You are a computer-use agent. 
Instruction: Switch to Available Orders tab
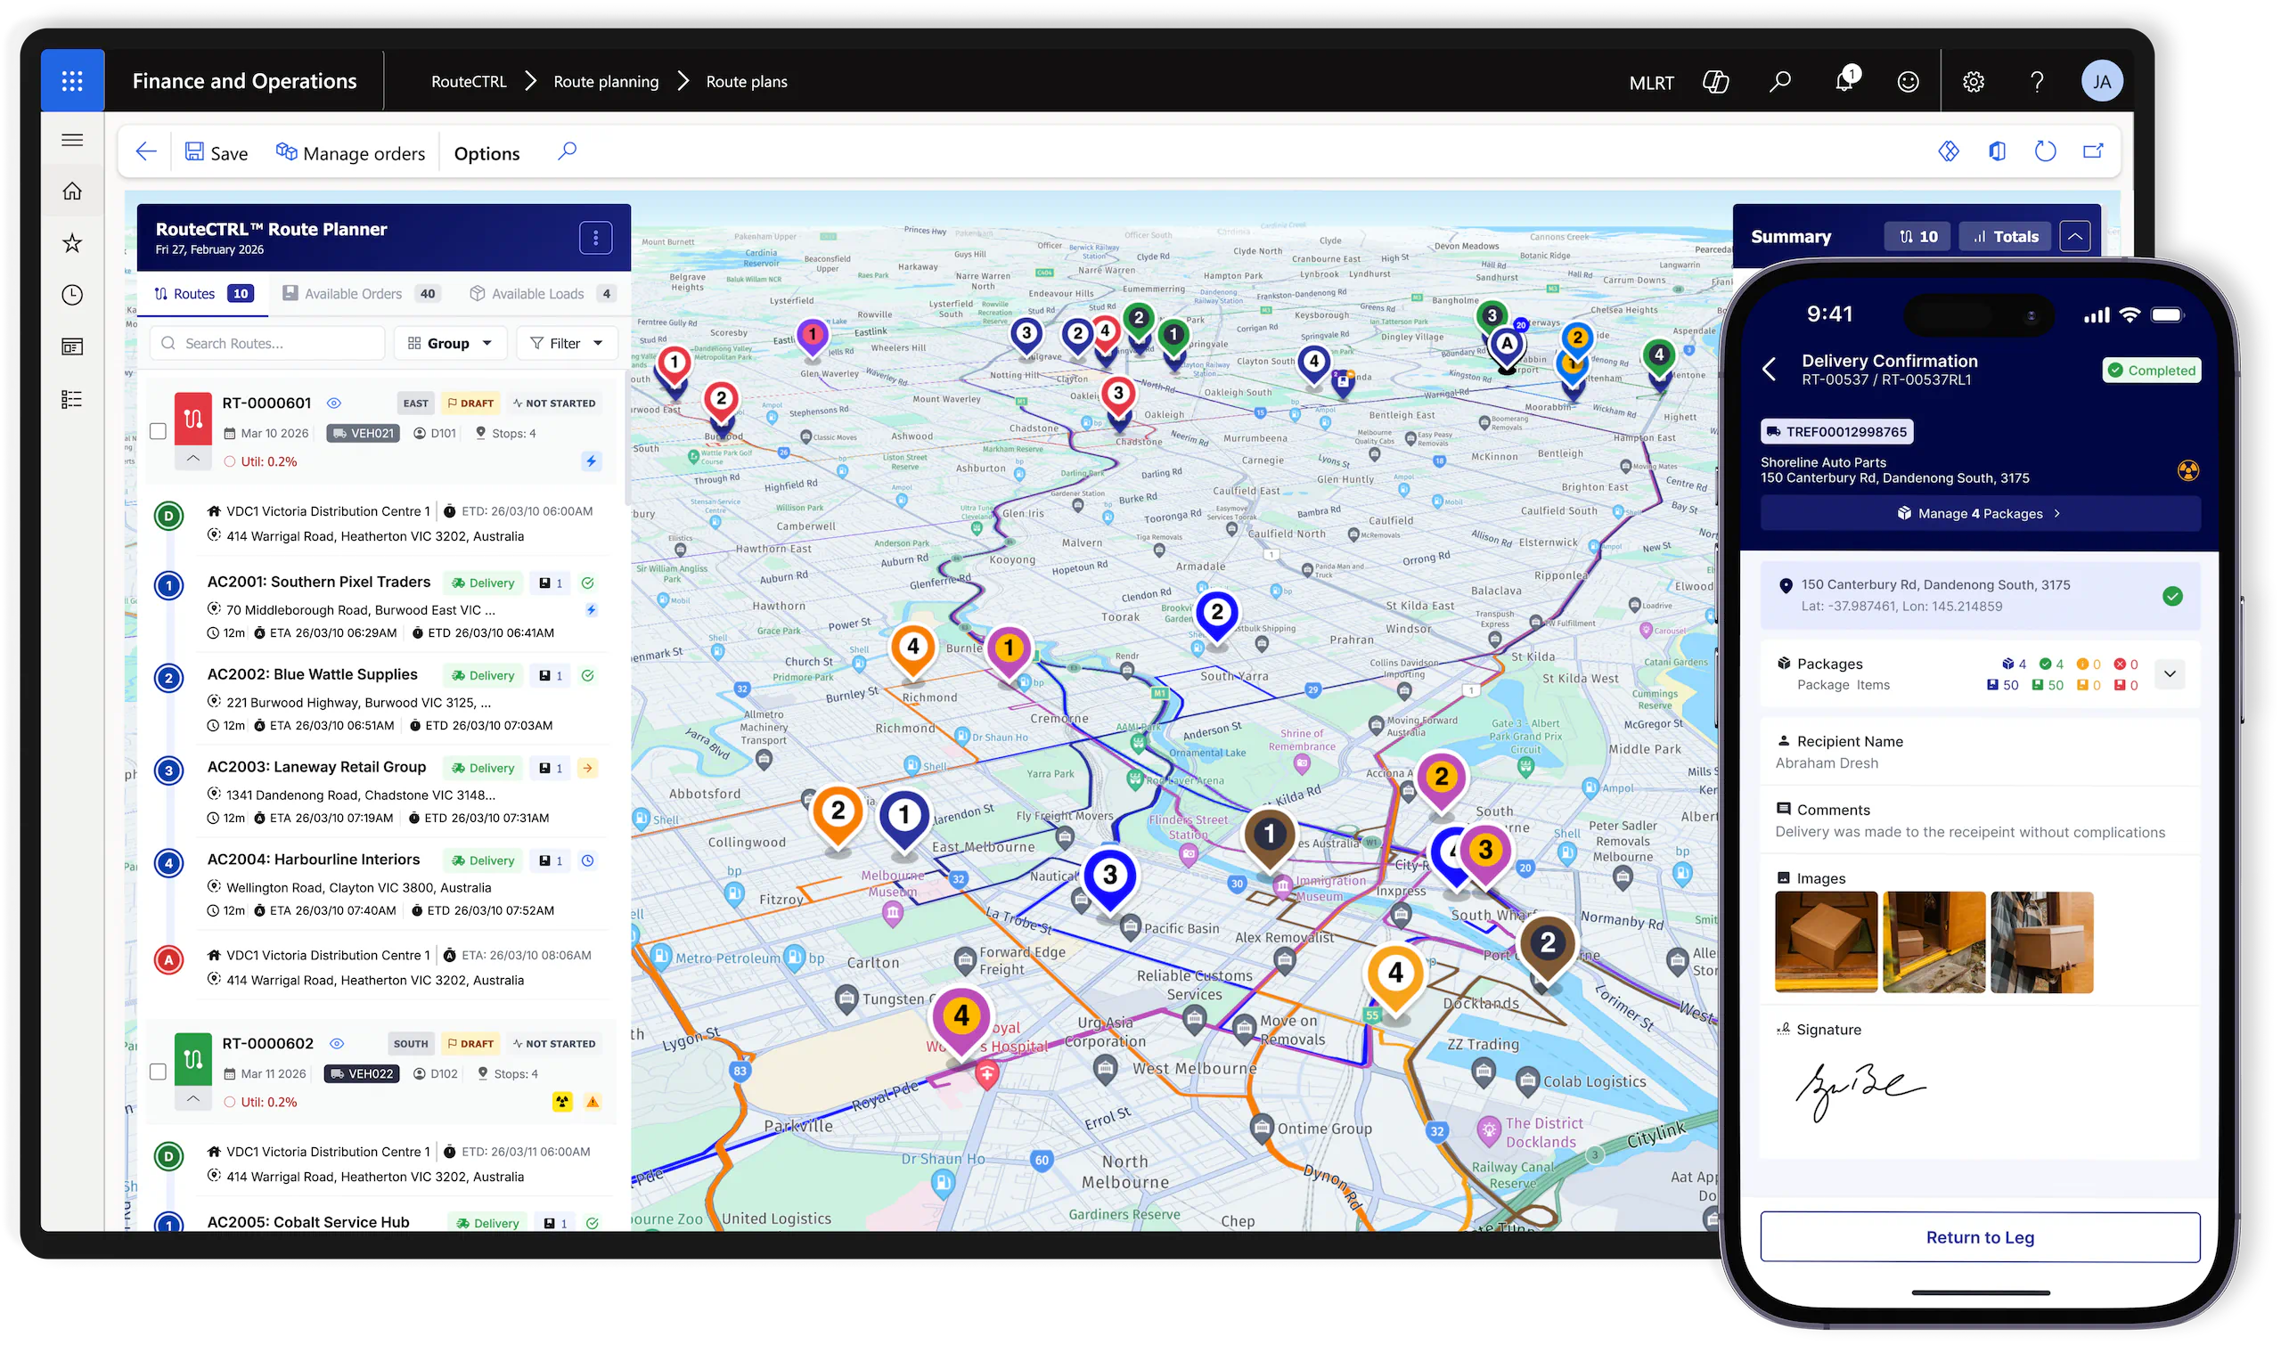pyautogui.click(x=360, y=294)
